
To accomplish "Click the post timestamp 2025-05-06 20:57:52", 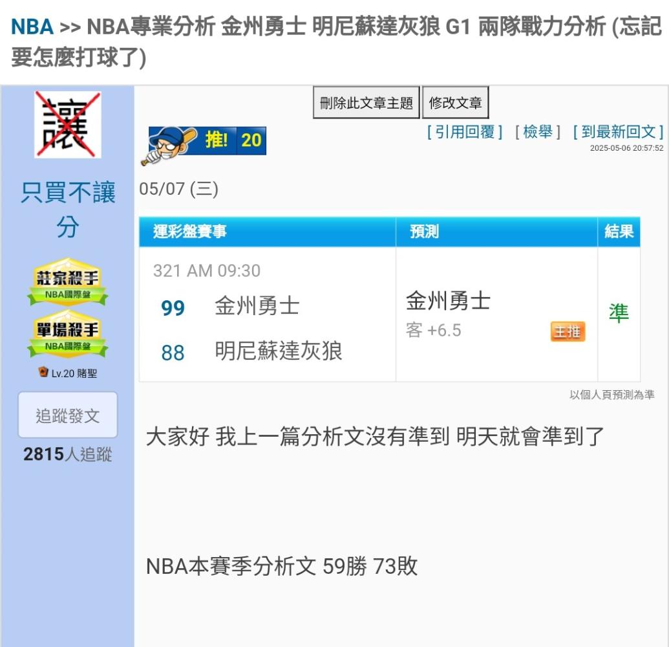I will (627, 148).
